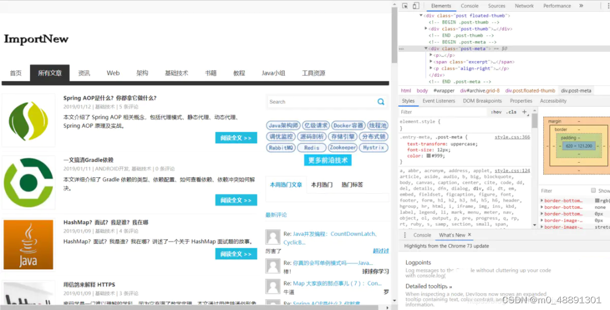Click the ellipsis beside selected post-meta node
The height and width of the screenshot is (310, 610).
click(x=402, y=49)
